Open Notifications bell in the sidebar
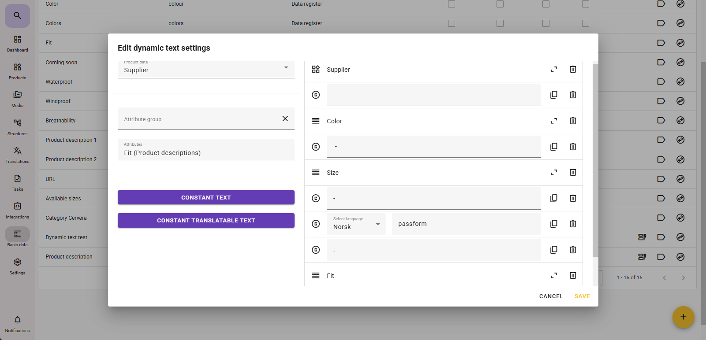This screenshot has width=706, height=340. (17, 323)
